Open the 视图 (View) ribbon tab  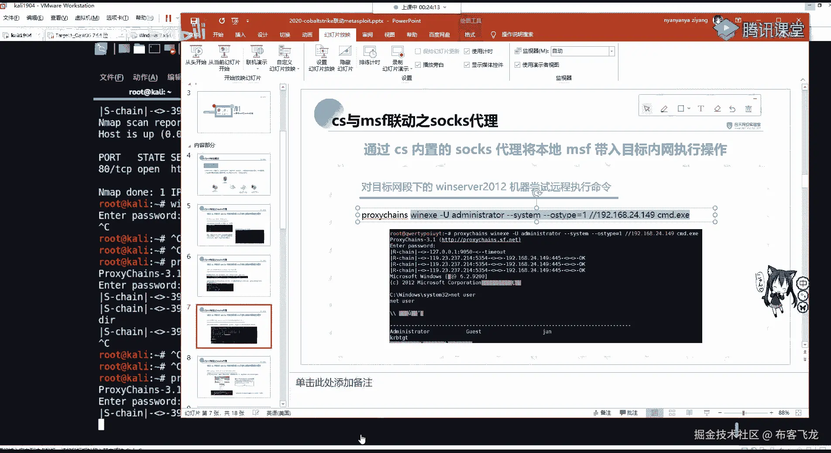point(390,34)
